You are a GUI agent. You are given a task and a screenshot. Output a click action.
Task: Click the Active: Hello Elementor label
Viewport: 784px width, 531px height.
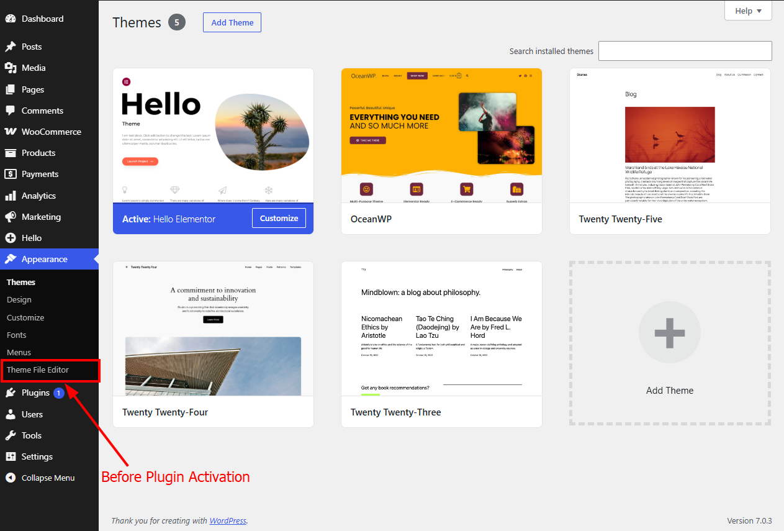coord(169,219)
